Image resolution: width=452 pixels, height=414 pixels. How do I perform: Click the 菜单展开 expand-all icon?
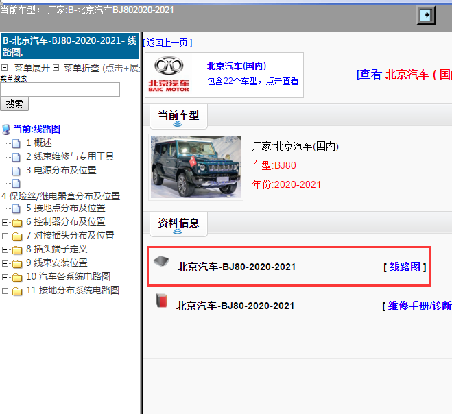pos(4,68)
